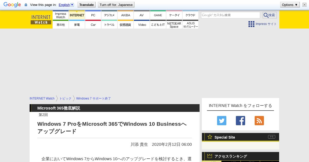Click the Translate button

click(x=87, y=5)
